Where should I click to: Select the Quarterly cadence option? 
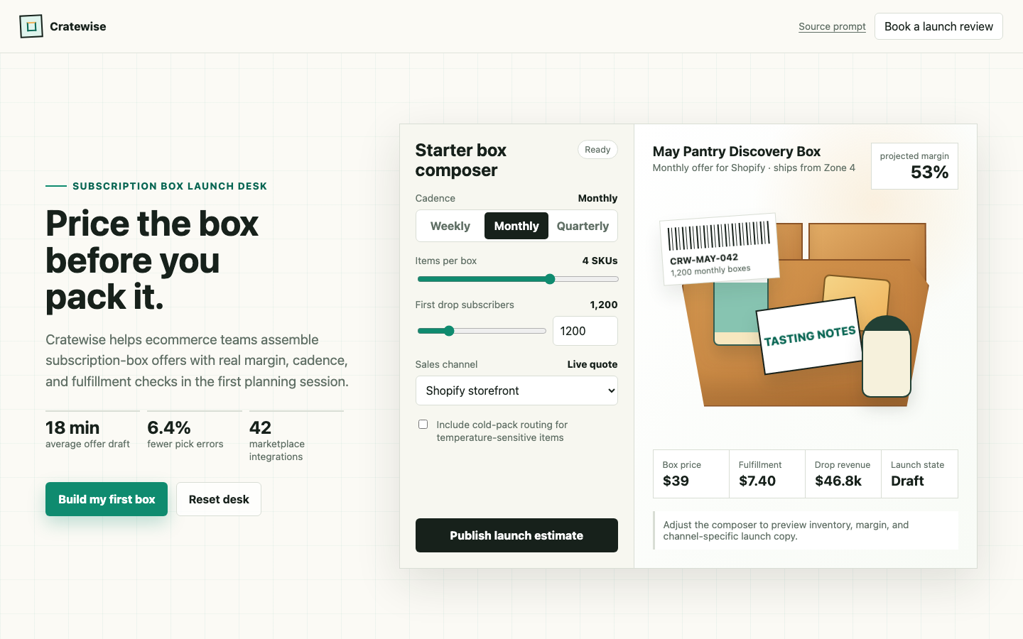tap(583, 226)
